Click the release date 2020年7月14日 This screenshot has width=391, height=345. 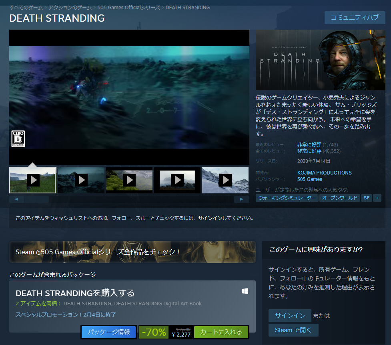click(314, 161)
